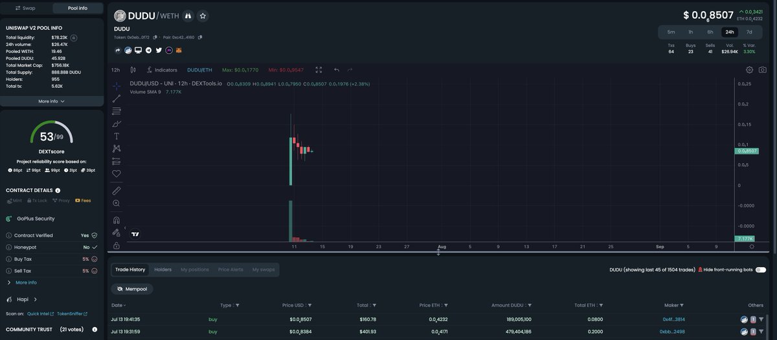Screen dimensions: 777x340
Task: Select the text annotation tool
Action: point(117,136)
